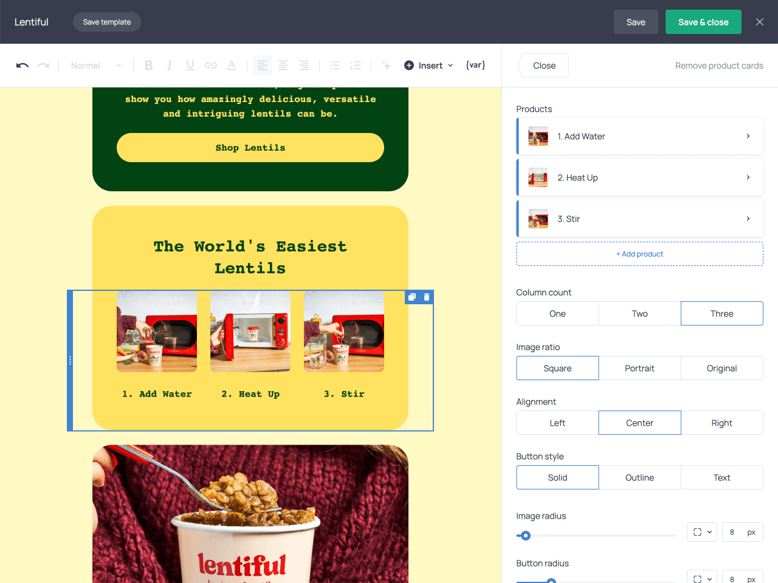Screen dimensions: 778x583
Task: Open the Insert dropdown menu
Action: tap(429, 66)
